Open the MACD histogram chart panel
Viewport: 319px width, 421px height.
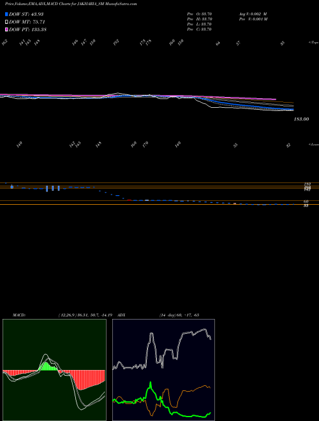click(x=54, y=370)
